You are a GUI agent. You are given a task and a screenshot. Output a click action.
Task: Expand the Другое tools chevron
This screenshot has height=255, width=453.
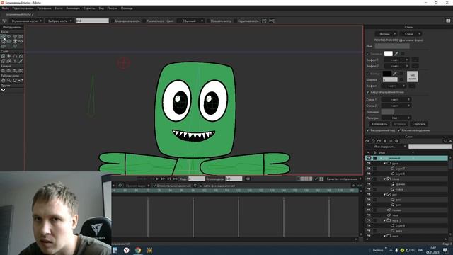(x=3, y=90)
